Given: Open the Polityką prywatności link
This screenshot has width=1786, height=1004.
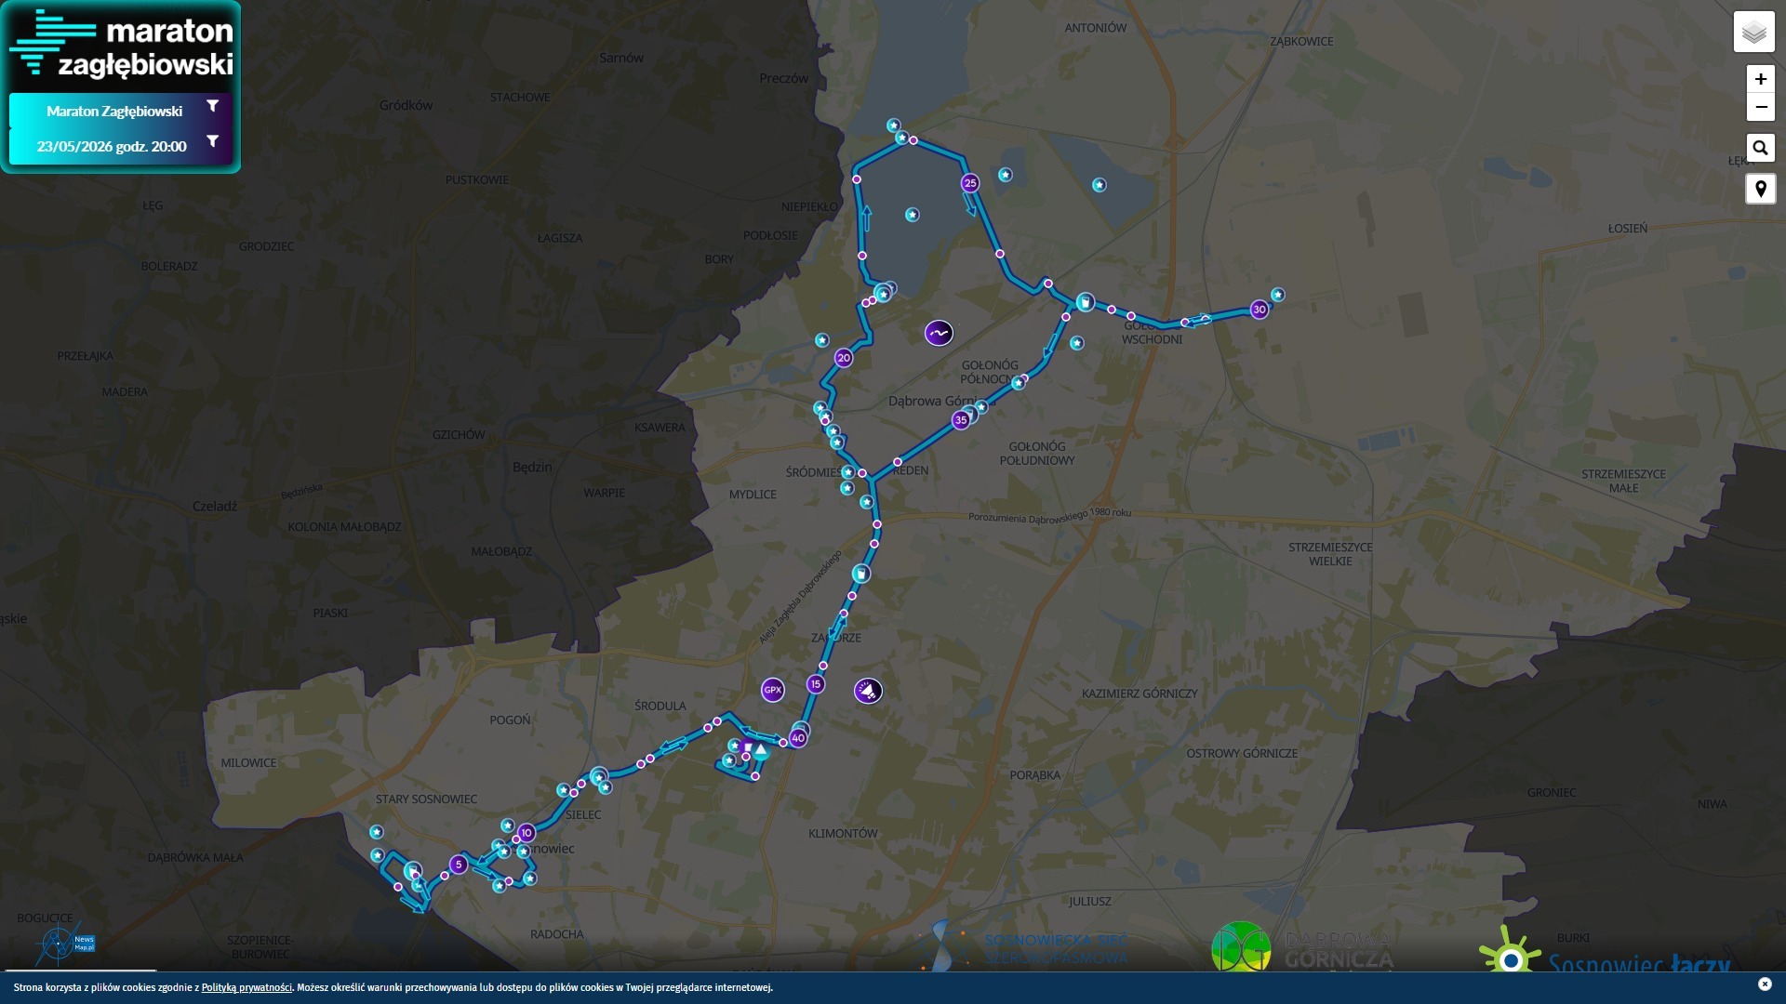Looking at the screenshot, I should pyautogui.click(x=247, y=987).
